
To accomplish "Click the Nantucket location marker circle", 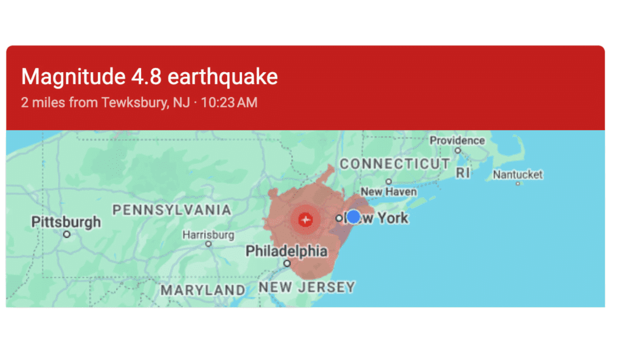I will click(518, 183).
